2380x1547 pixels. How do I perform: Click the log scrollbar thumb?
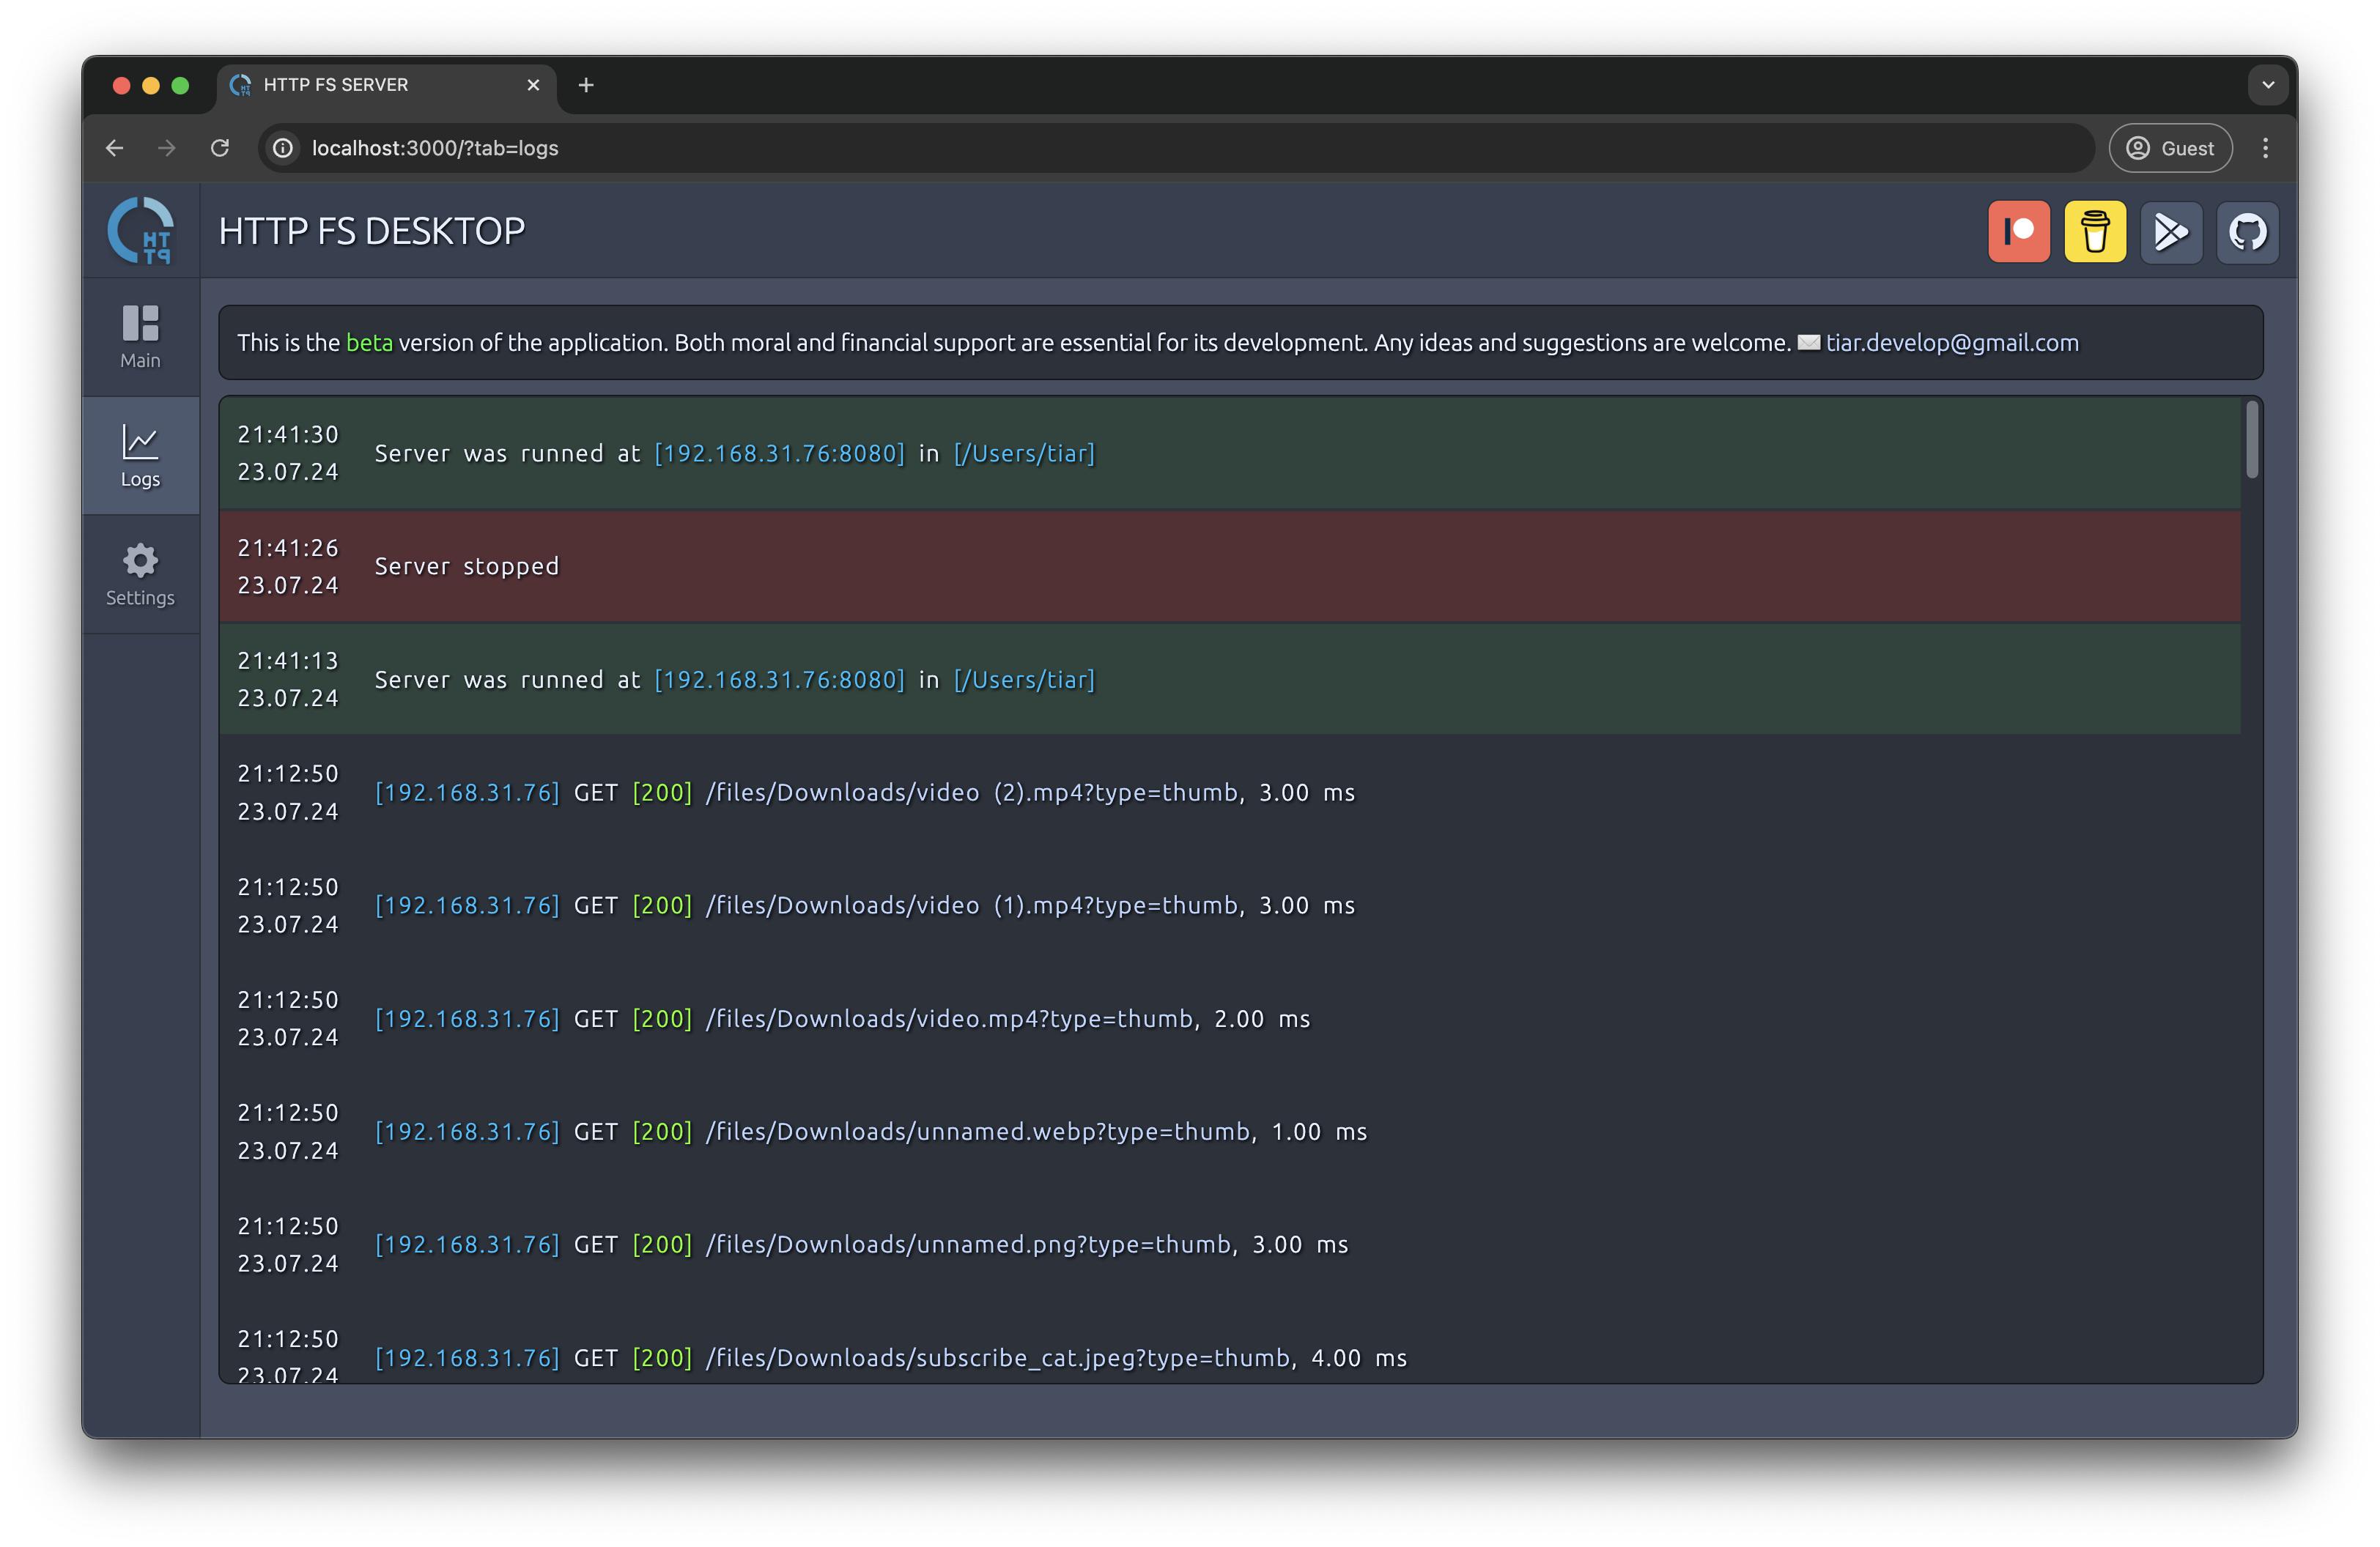[2251, 439]
